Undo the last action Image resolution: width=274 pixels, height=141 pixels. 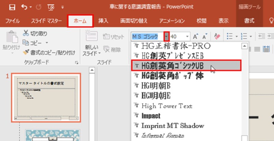pyautogui.click(x=24, y=7)
